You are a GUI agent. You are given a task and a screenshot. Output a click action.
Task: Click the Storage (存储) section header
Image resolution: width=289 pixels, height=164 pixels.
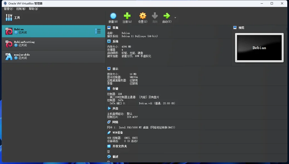click(115, 89)
